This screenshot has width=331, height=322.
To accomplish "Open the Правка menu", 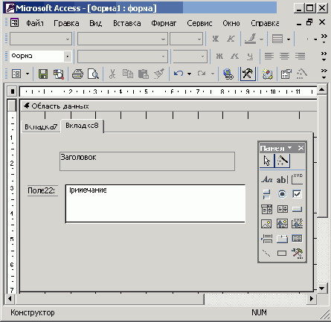I will tap(66, 23).
